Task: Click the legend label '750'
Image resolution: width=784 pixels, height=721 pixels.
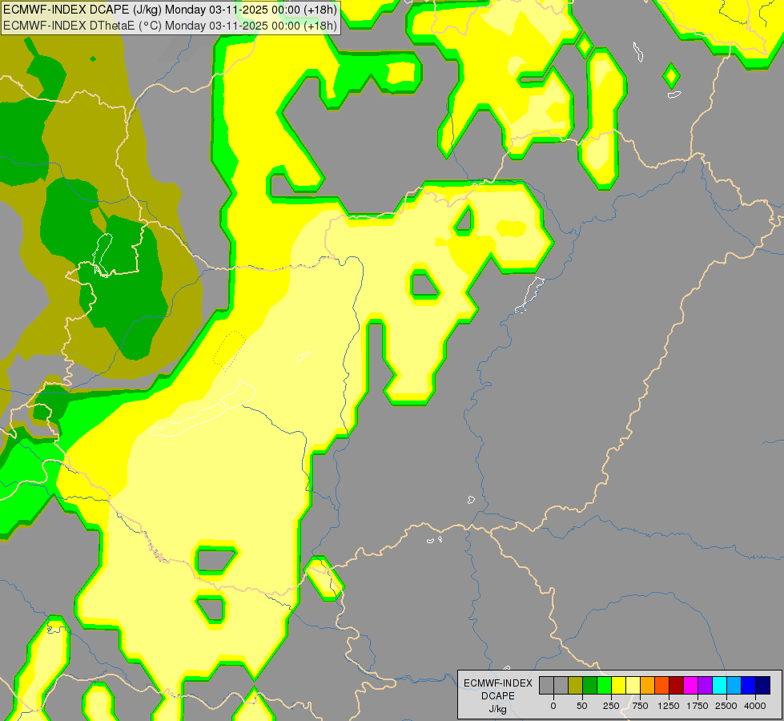Action: pyautogui.click(x=640, y=706)
